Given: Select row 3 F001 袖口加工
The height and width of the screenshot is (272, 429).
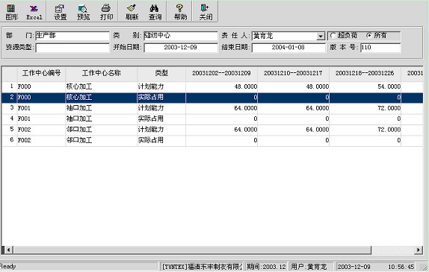Looking at the screenshot, I should [212, 108].
